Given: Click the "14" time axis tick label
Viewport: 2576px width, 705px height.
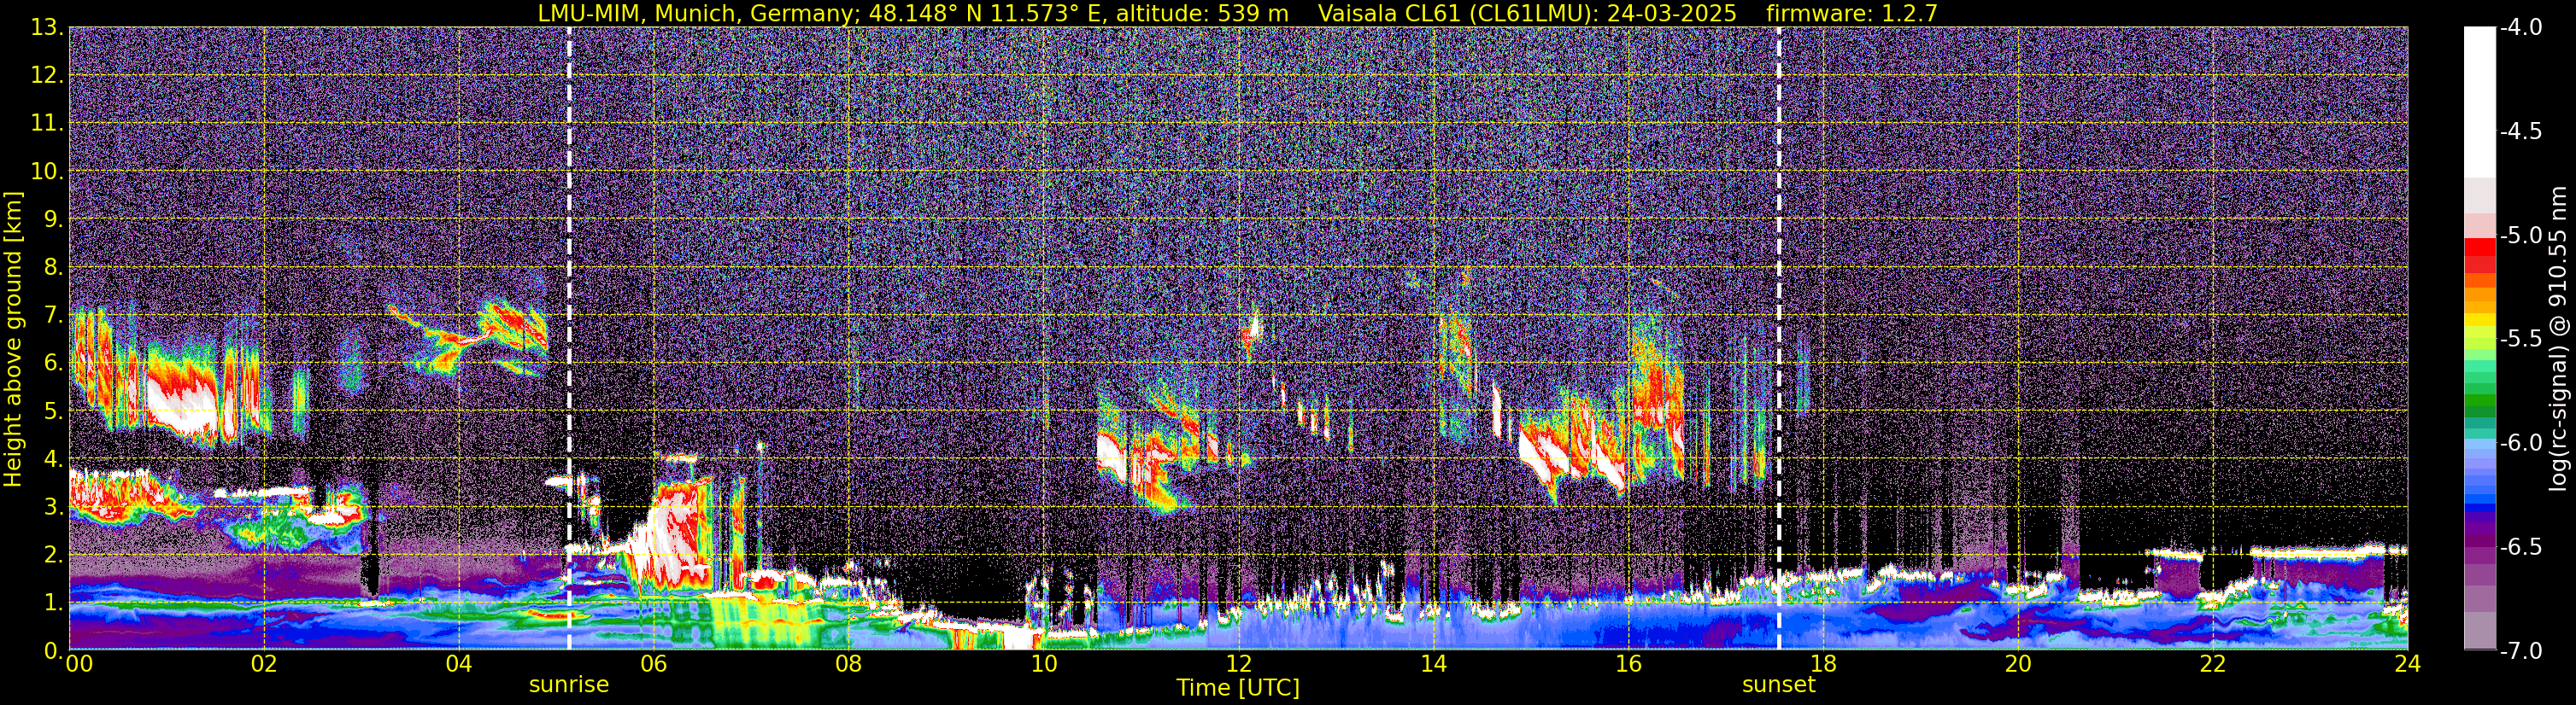Looking at the screenshot, I should (x=1433, y=665).
